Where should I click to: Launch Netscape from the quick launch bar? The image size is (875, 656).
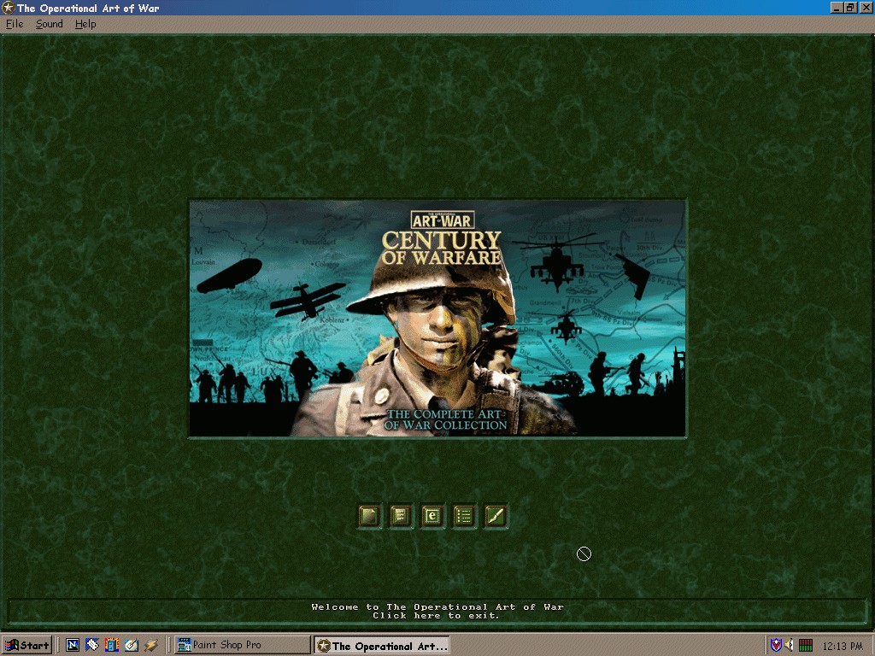(x=73, y=646)
